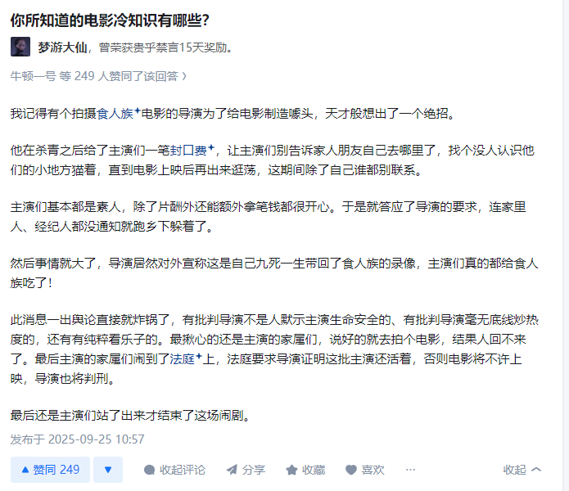Open the 梦游大仙 author profile link
The image size is (569, 491).
(x=61, y=47)
